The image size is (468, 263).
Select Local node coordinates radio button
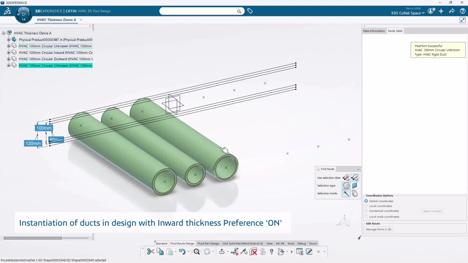click(x=366, y=216)
